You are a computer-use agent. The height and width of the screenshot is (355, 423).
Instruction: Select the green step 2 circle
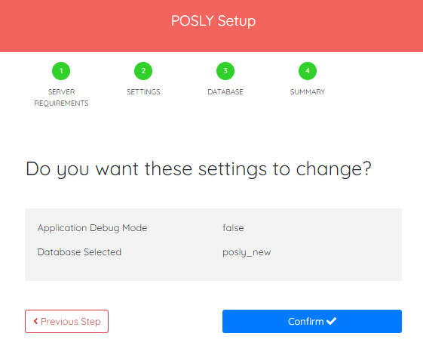click(143, 71)
